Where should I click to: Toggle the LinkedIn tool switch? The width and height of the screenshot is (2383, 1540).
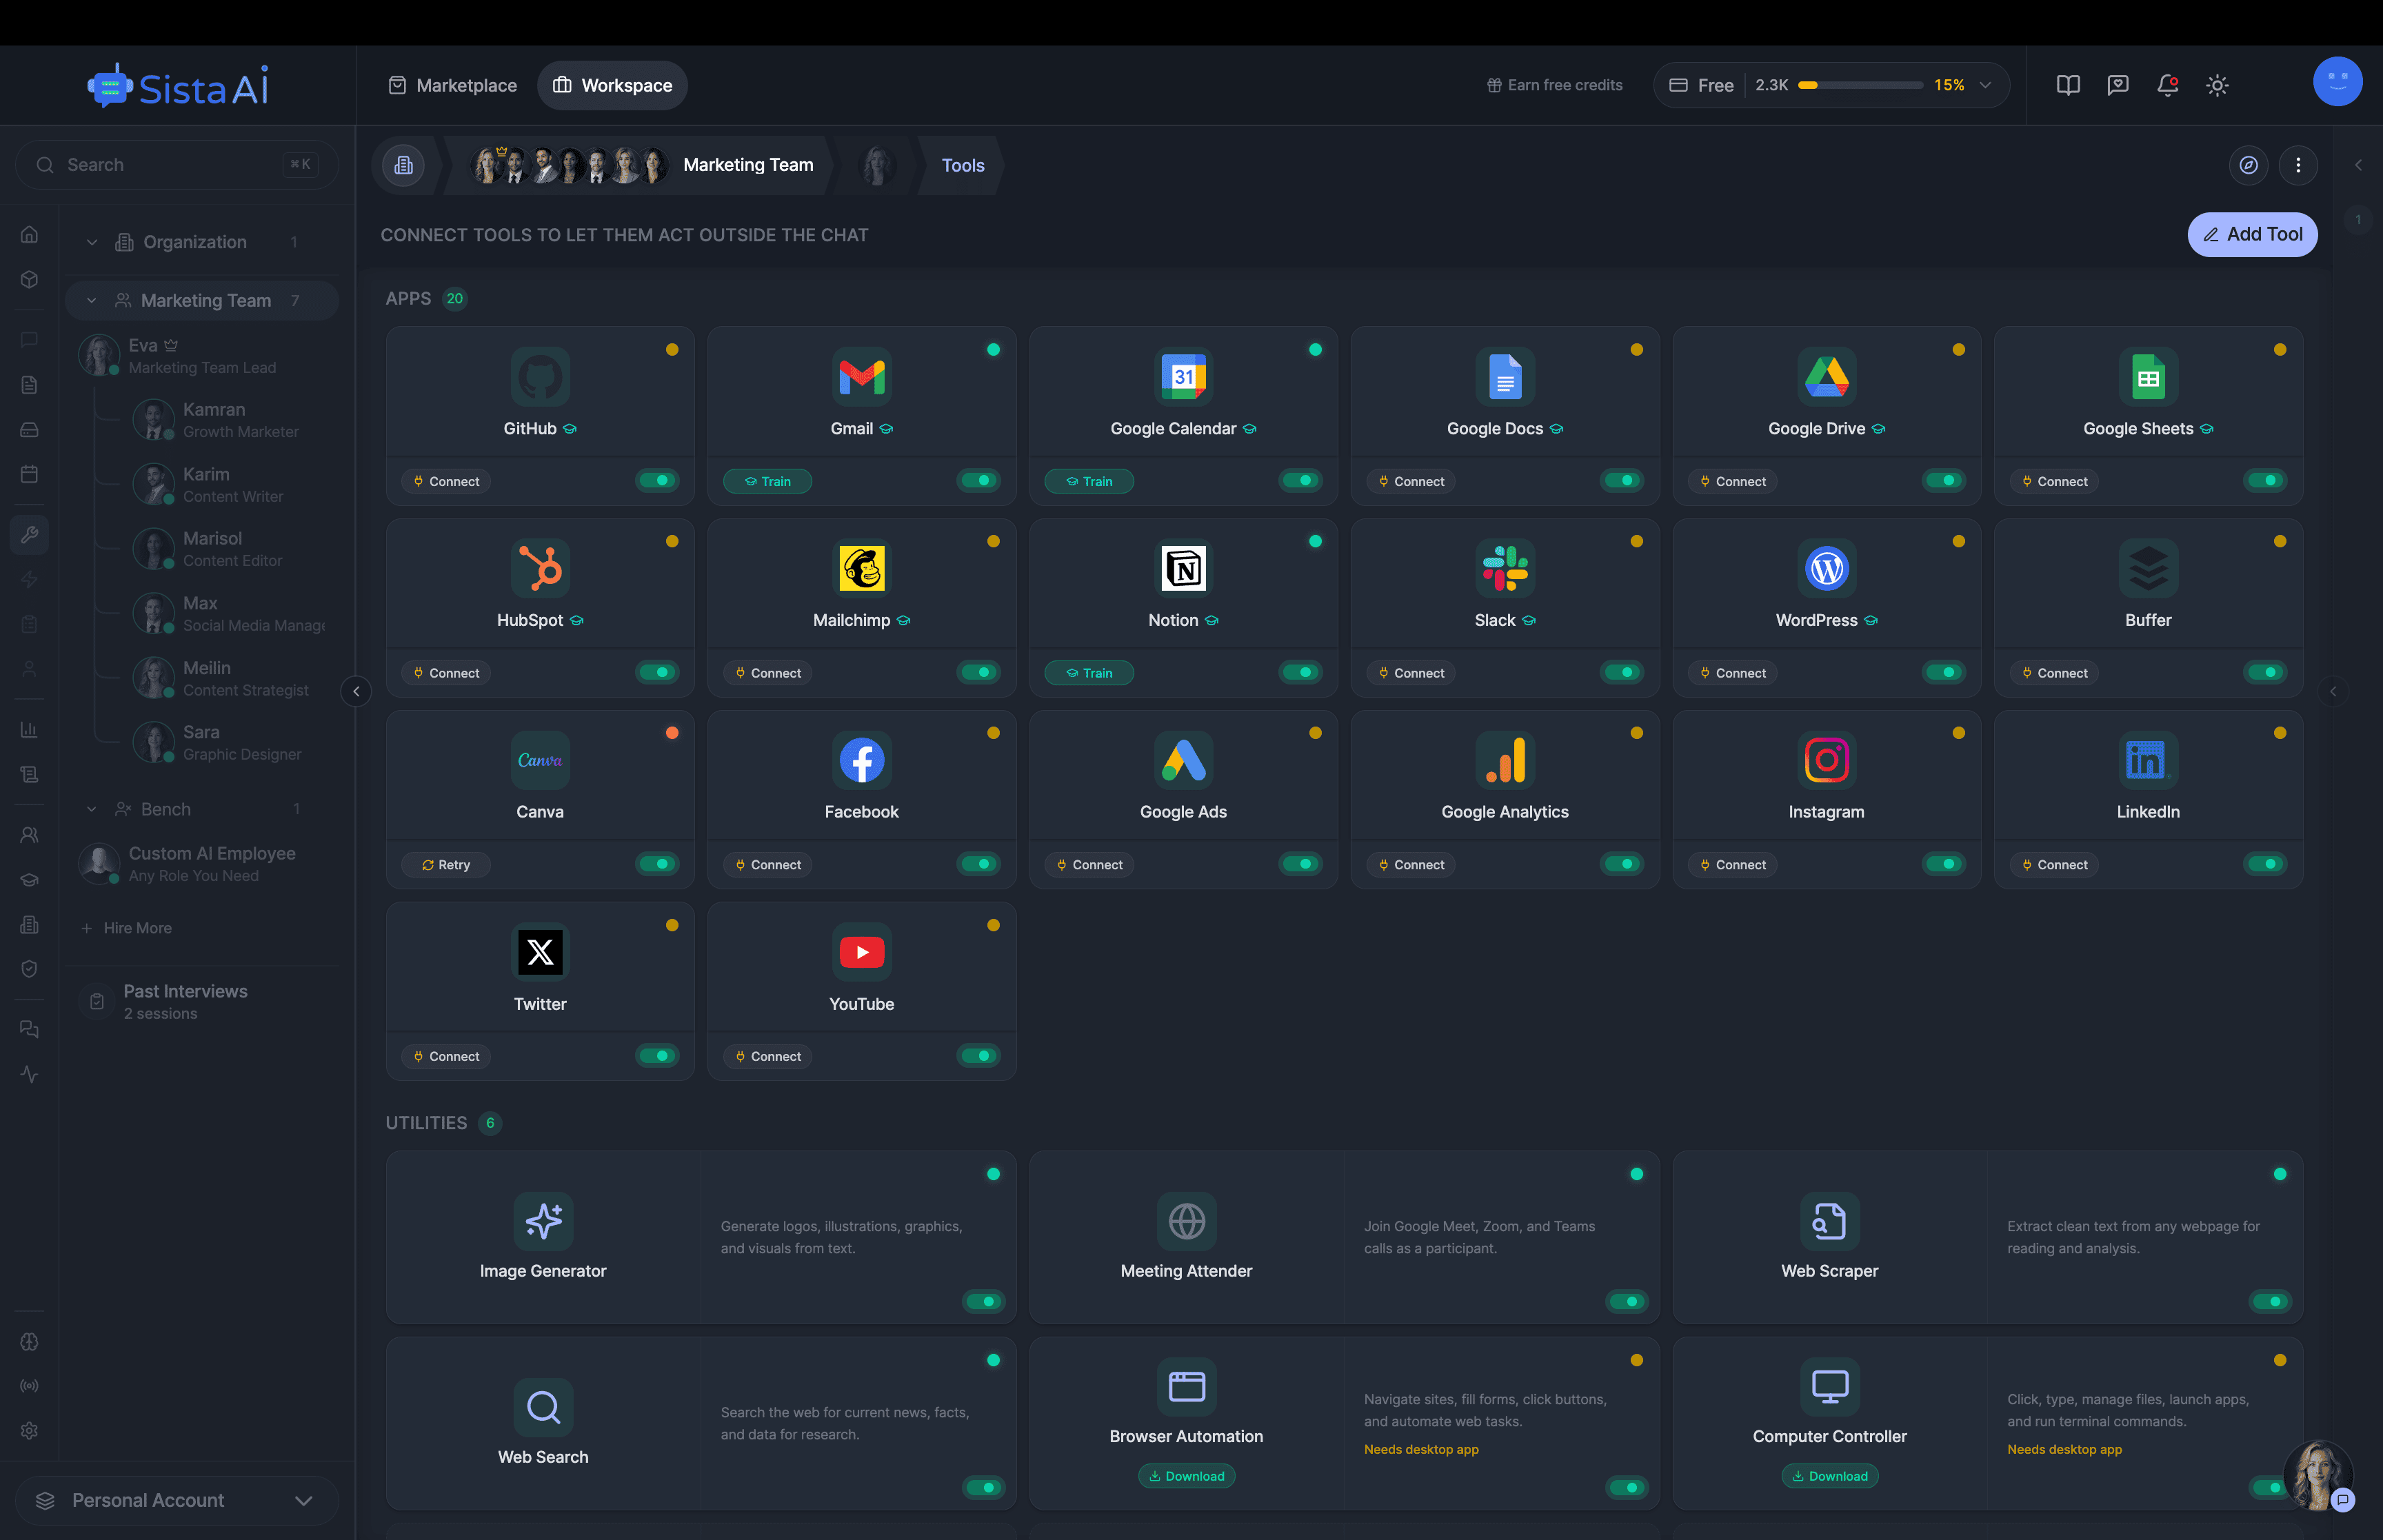point(2265,864)
